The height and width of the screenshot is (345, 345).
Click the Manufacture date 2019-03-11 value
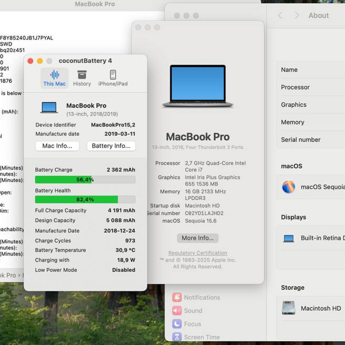tap(120, 134)
